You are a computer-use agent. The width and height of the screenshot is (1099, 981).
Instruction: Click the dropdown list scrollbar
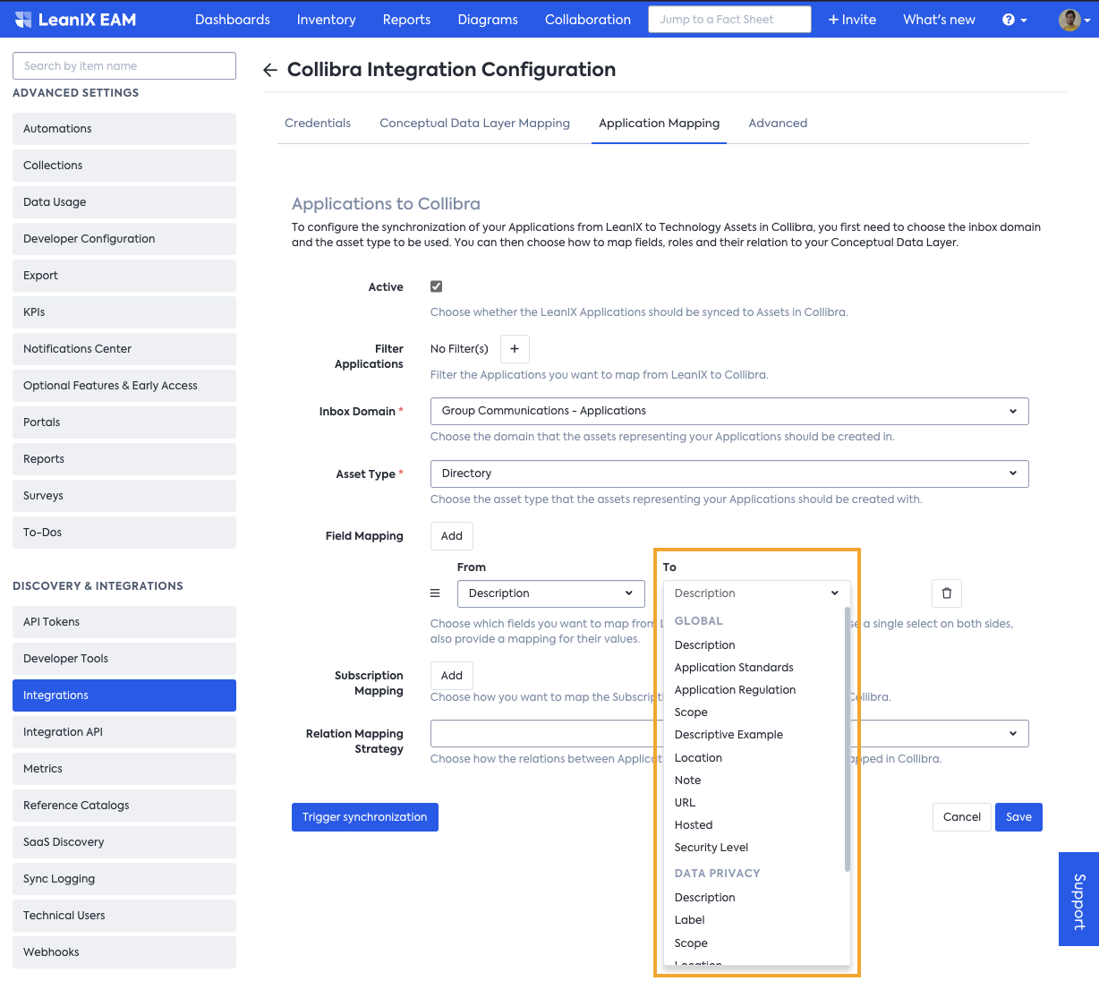[847, 738]
